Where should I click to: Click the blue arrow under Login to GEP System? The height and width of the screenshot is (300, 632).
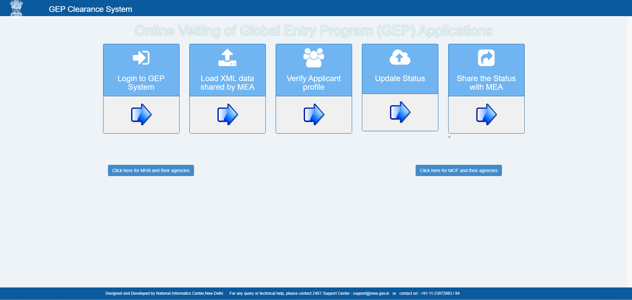point(141,114)
